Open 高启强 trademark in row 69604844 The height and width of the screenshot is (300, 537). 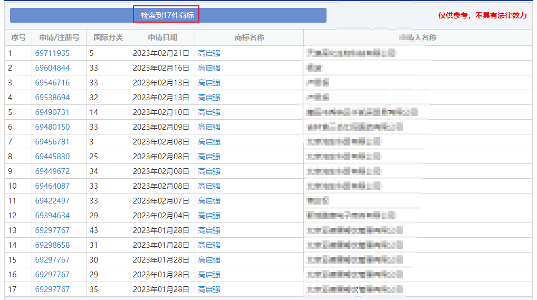(209, 68)
